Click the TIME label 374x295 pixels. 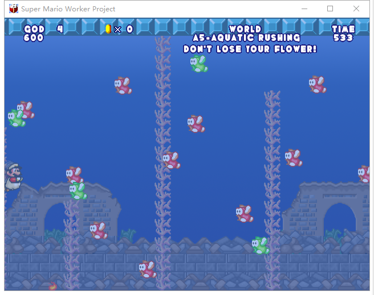[x=343, y=29]
